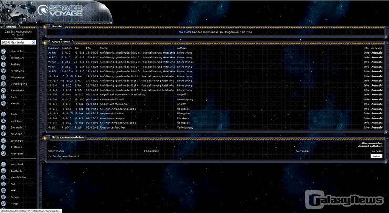Click the Systeme menu icon
The image size is (389, 213).
(x=3, y=147)
